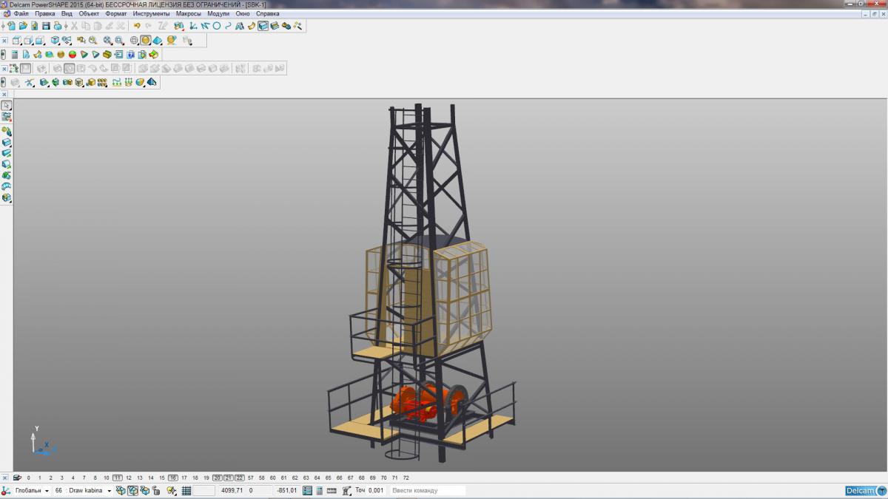This screenshot has width=888, height=499.
Task: Select the Curve tool icon
Action: (228, 26)
